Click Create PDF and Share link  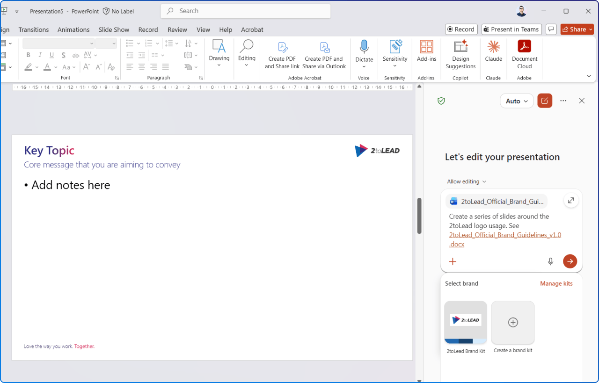click(282, 55)
